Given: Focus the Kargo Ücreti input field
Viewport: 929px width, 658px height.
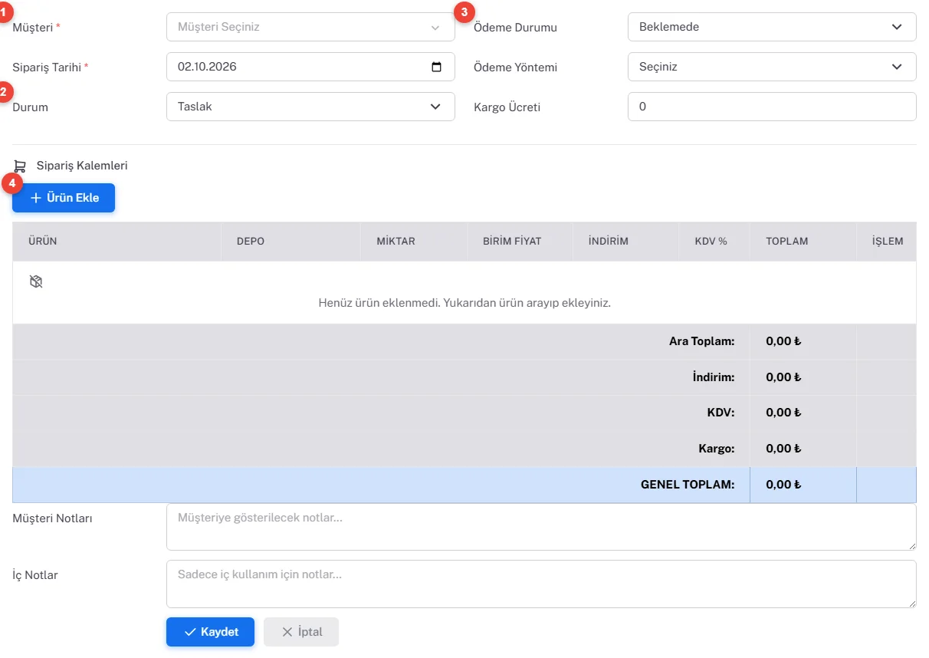Looking at the screenshot, I should 772,107.
